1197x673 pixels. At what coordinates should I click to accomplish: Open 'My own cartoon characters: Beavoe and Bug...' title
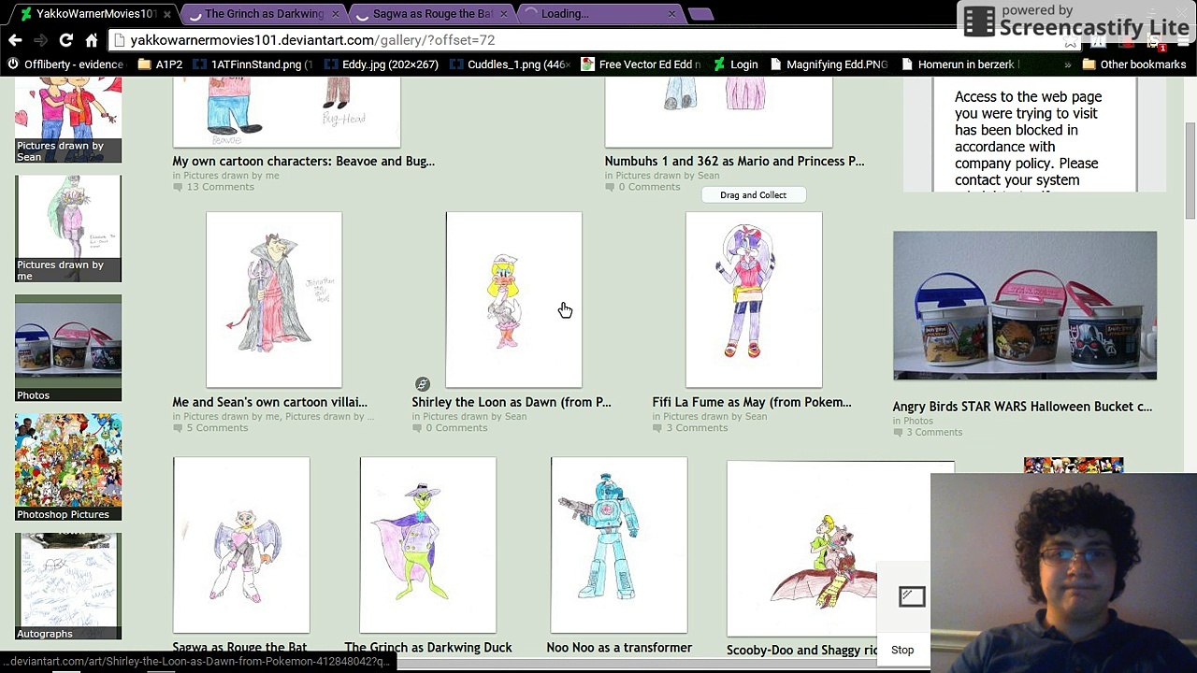(303, 161)
